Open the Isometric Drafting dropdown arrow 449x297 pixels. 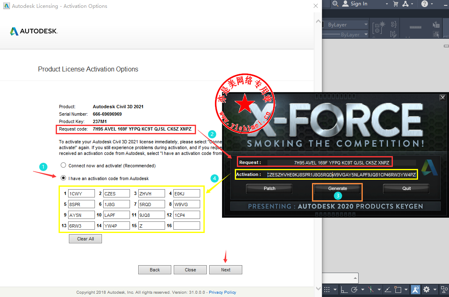[379, 290]
